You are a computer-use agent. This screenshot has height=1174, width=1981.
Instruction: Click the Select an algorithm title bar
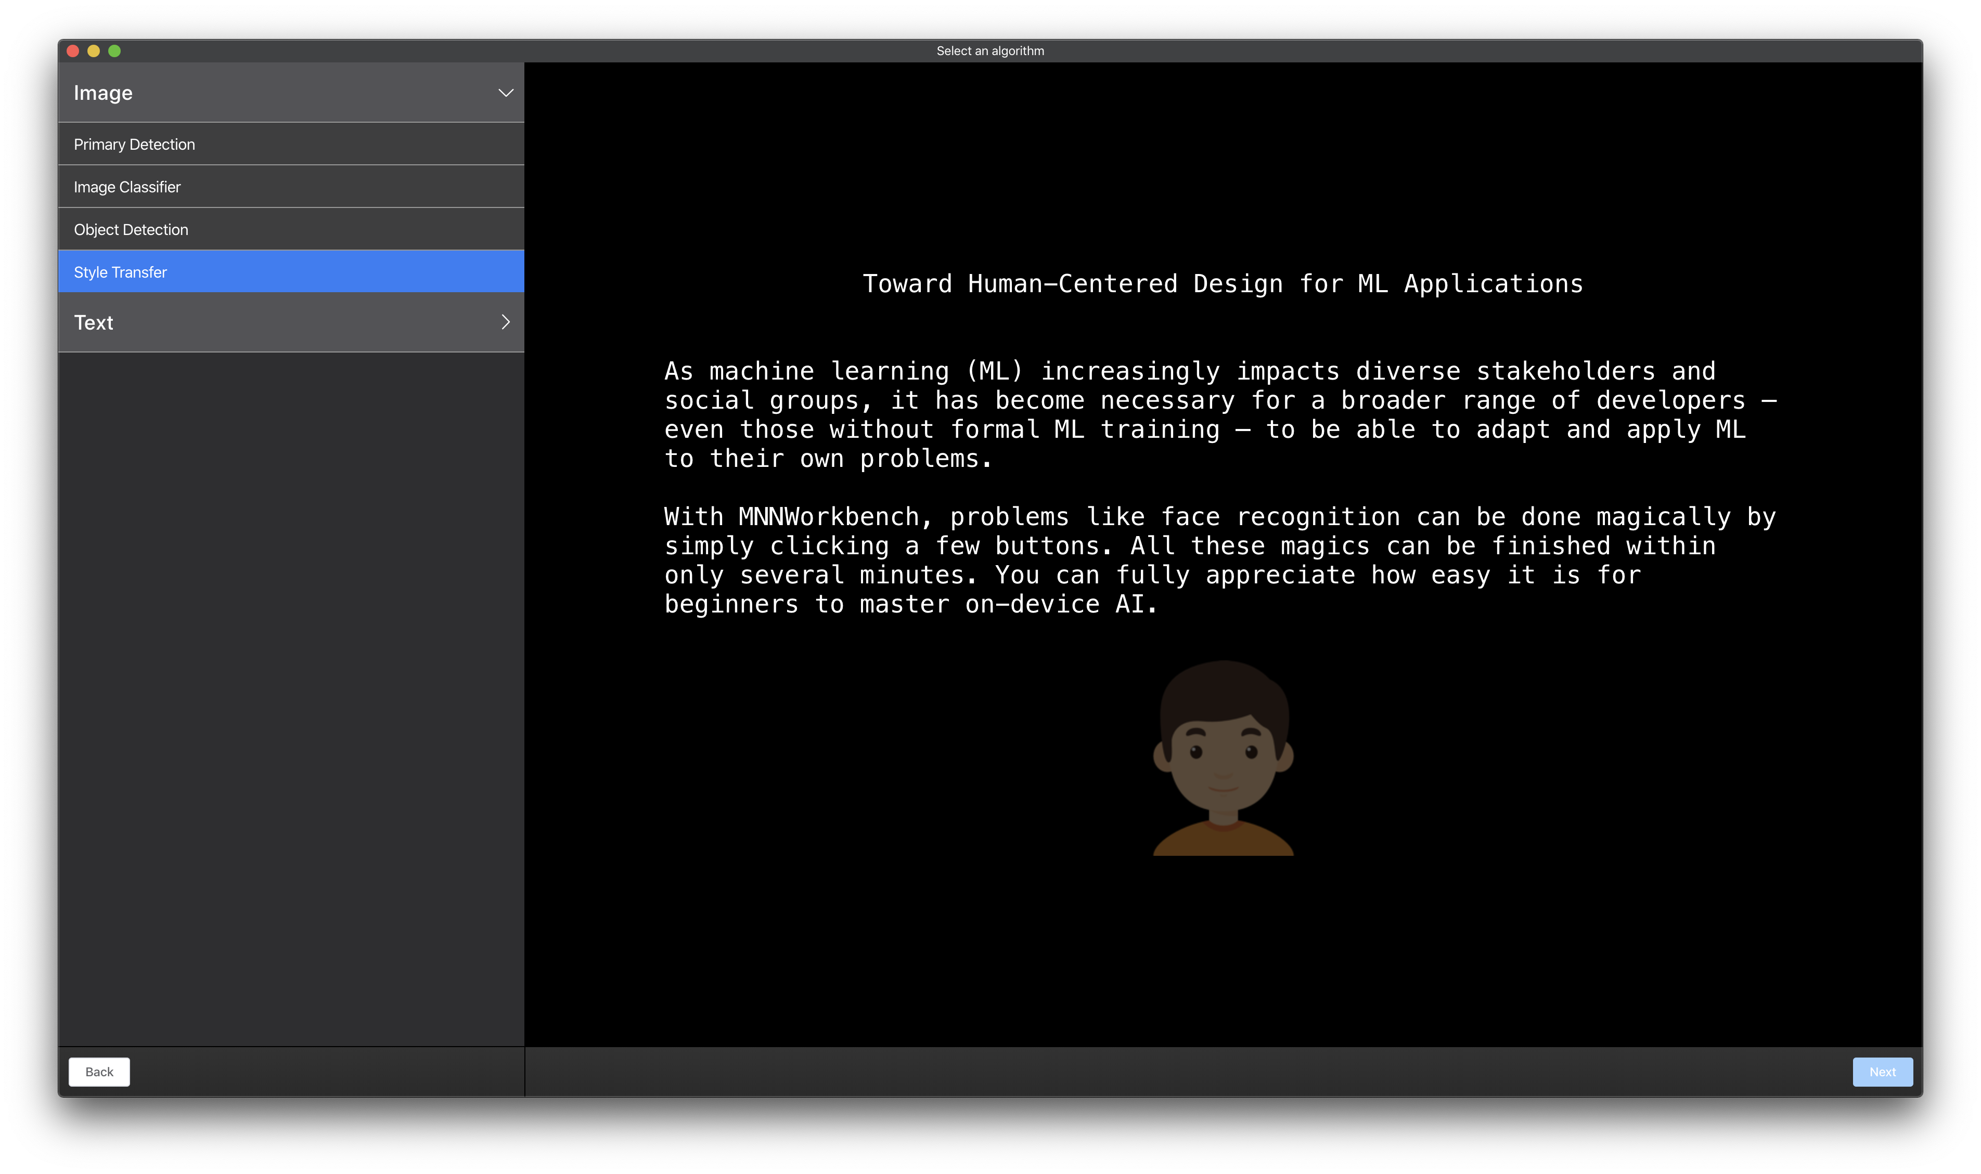click(990, 50)
